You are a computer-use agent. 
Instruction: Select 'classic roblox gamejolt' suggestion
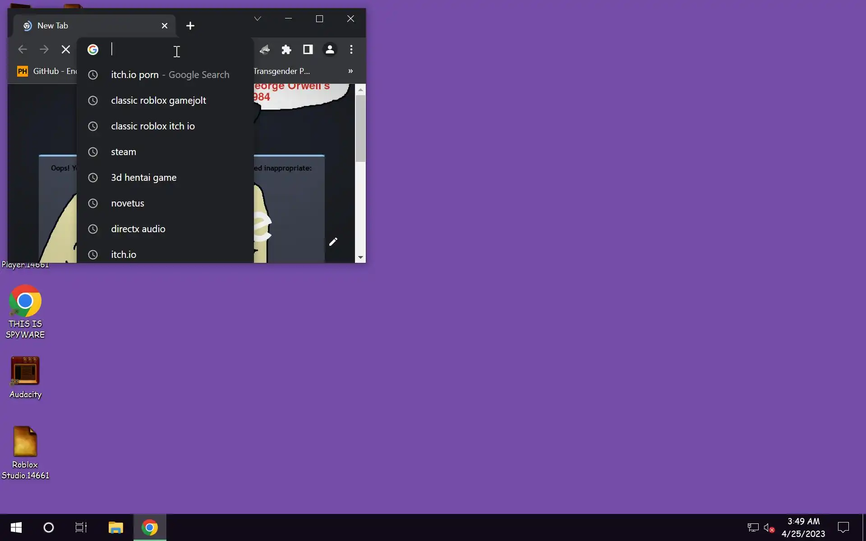point(158,101)
